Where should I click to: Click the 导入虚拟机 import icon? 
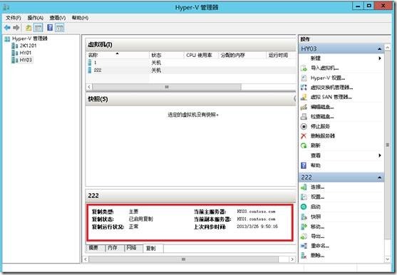pyautogui.click(x=304, y=68)
